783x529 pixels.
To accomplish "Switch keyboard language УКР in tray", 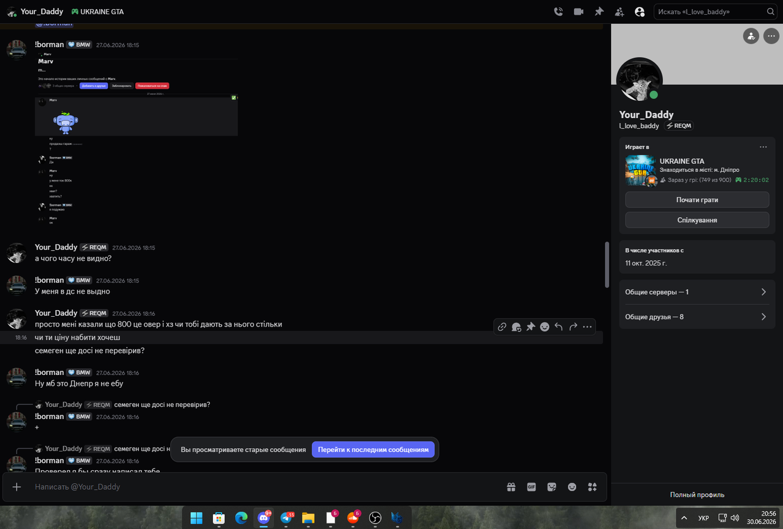I will 703,518.
